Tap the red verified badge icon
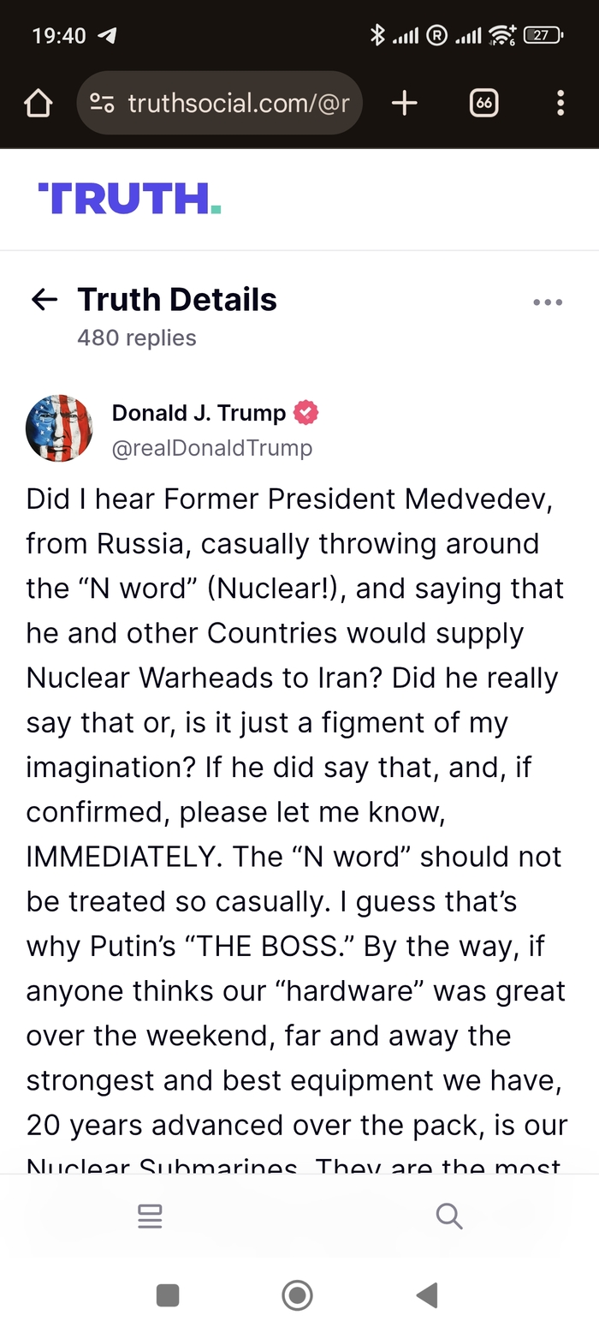Screen dimensions: 599x1333 tap(305, 413)
